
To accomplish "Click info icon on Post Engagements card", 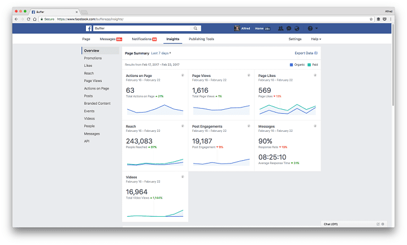I will click(249, 126).
